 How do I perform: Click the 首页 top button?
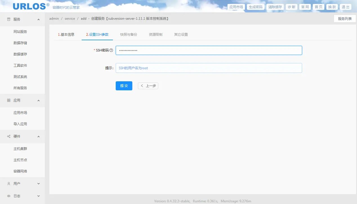click(319, 7)
